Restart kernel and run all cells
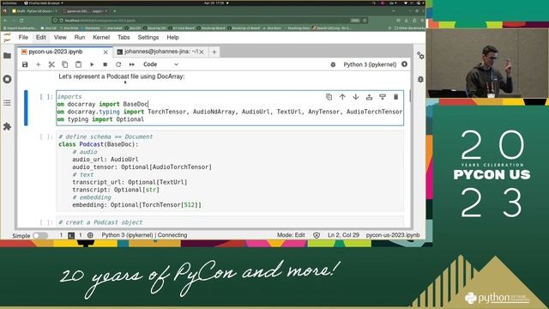The image size is (549, 309). [x=131, y=64]
